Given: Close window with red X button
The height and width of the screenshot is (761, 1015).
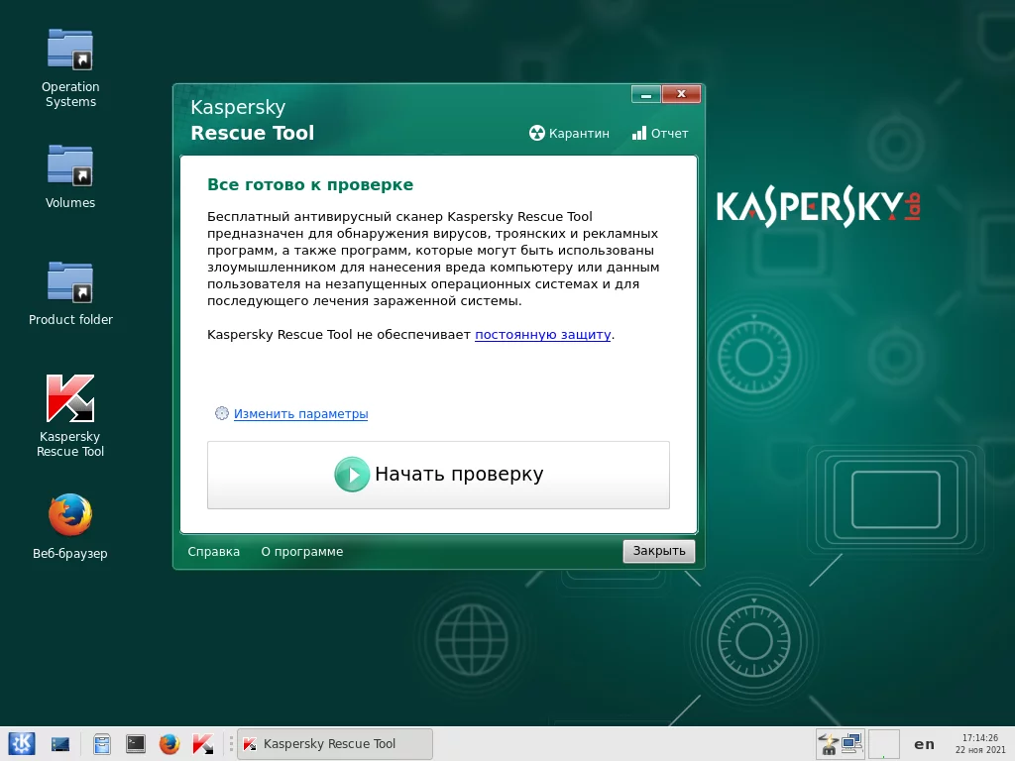Looking at the screenshot, I should pos(681,94).
